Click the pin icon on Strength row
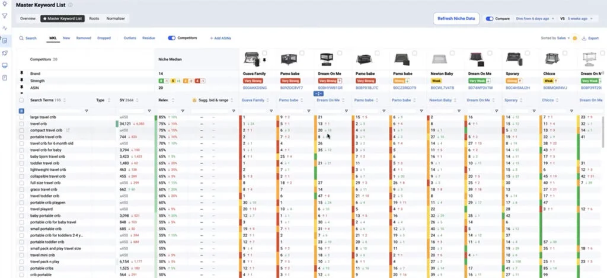Viewport: 607px width, 278px height. 22,81
